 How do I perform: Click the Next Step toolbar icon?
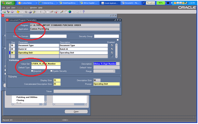coord(22,12)
